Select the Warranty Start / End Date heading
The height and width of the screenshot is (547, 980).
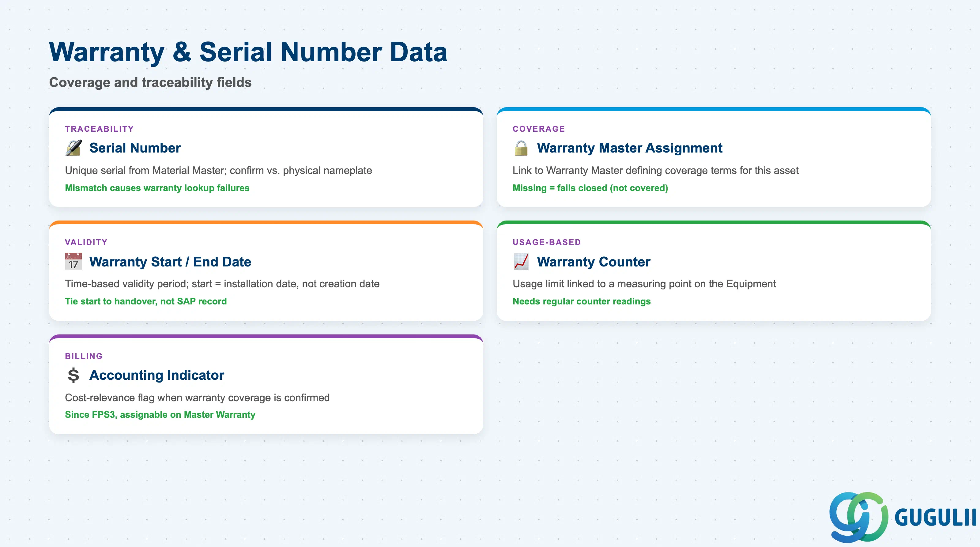click(170, 262)
